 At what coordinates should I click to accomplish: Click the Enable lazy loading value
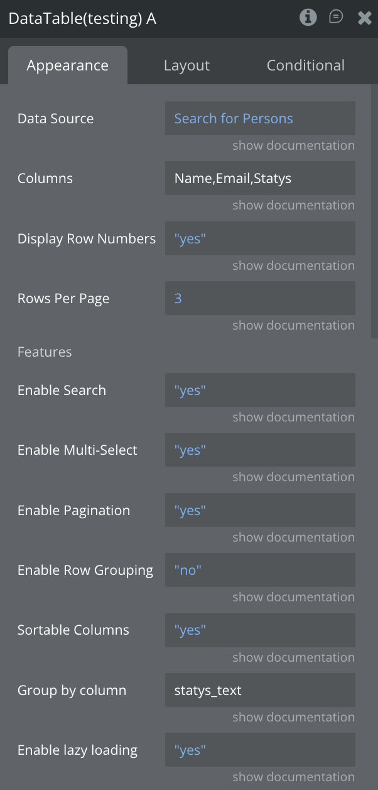pyautogui.click(x=260, y=750)
